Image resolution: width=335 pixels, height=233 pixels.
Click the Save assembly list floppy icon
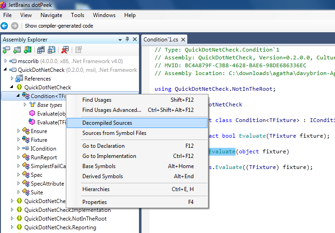pyautogui.click(x=51, y=50)
